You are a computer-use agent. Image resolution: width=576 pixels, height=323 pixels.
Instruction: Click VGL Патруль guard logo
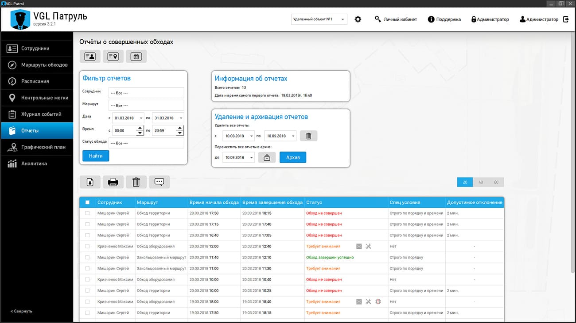tap(19, 19)
